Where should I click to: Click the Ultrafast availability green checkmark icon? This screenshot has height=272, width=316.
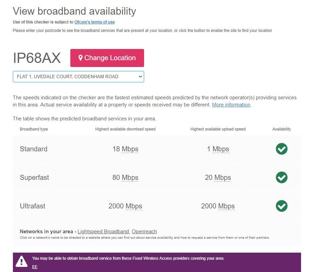pyautogui.click(x=282, y=206)
